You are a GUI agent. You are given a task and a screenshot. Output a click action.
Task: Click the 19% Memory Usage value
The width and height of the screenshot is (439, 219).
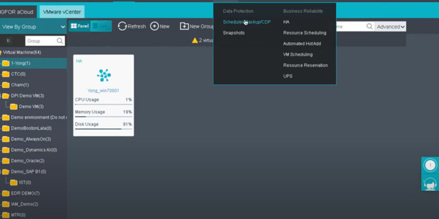tap(128, 112)
